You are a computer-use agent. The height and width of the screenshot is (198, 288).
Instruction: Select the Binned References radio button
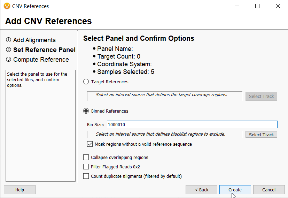click(x=86, y=111)
